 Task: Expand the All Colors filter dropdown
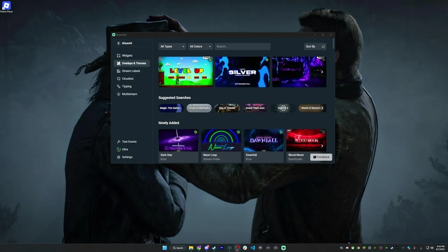point(201,47)
